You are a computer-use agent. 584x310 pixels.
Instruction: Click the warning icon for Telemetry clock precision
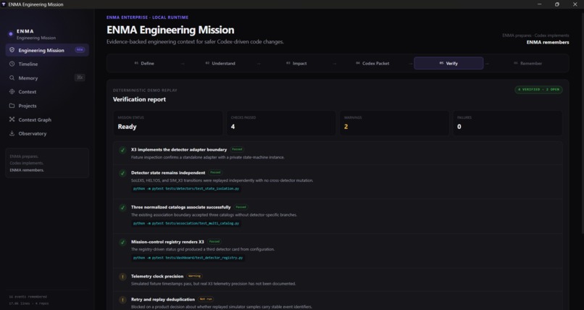point(122,277)
